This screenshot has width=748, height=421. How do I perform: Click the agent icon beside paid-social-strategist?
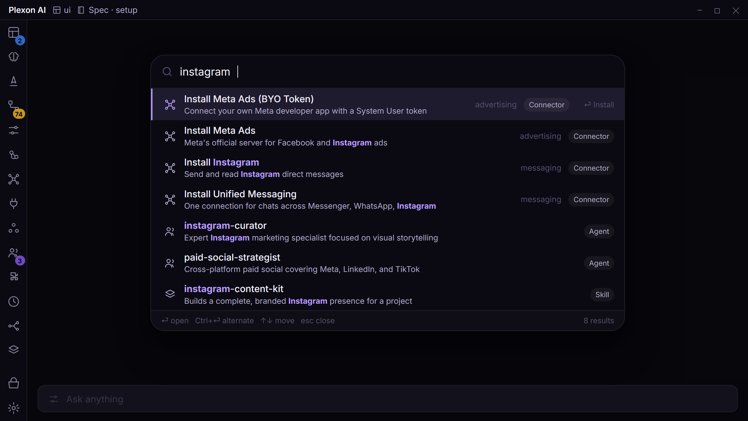tap(170, 263)
